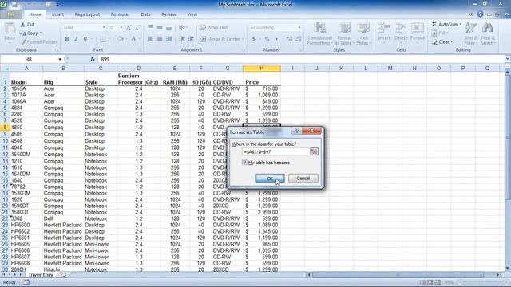
Task: Open Find & Select
Action: (x=488, y=33)
